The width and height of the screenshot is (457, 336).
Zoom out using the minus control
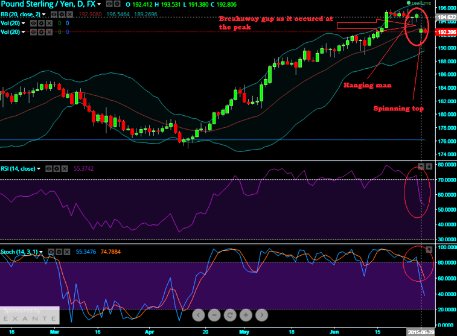click(x=214, y=315)
